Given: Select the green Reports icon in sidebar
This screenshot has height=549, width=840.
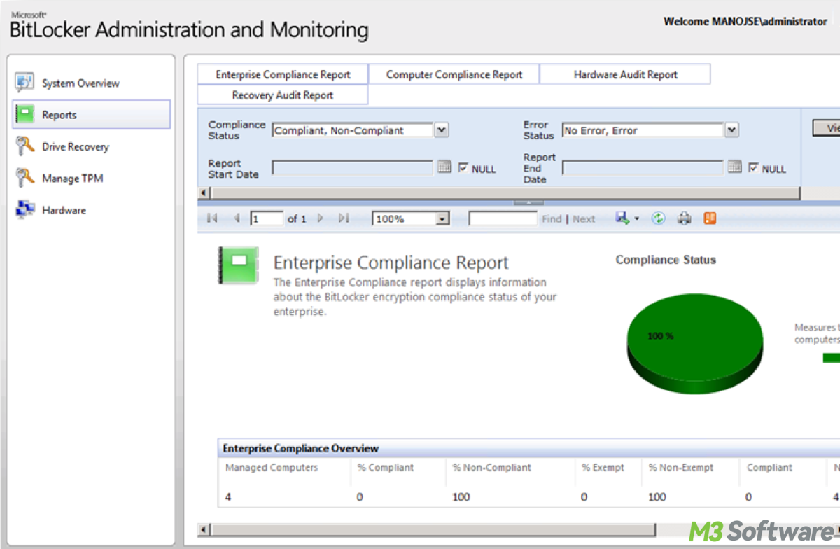Looking at the screenshot, I should coord(25,115).
